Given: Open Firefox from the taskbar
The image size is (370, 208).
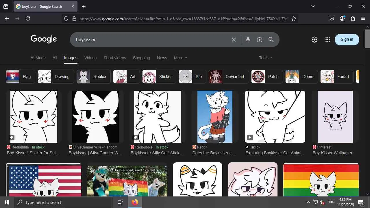Looking at the screenshot, I should pyautogui.click(x=135, y=202).
